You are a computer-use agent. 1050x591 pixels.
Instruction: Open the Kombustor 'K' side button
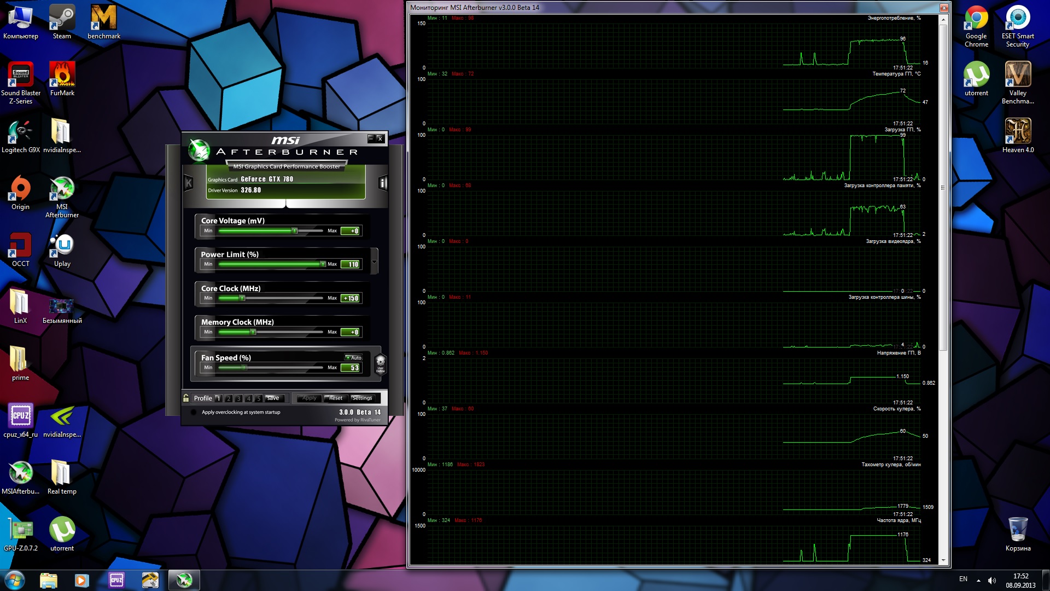coord(189,183)
